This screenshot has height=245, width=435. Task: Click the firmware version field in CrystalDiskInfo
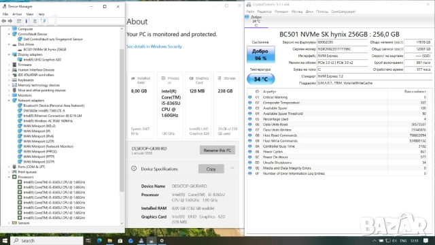(x=343, y=42)
